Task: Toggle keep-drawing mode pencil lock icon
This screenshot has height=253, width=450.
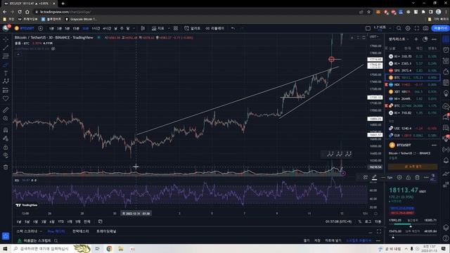Action: pos(6,138)
